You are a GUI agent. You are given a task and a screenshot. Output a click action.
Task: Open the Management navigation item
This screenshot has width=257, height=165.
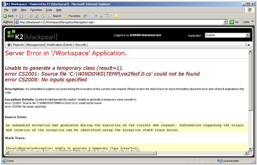pyautogui.click(x=36, y=45)
